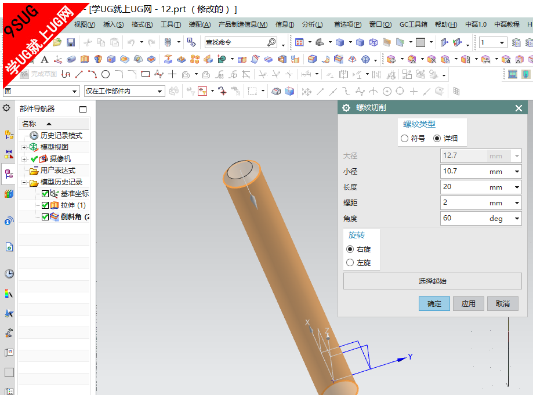Toggle the 倒斜角 feature checkbox
Screen dimensions: 533x395
(x=45, y=217)
